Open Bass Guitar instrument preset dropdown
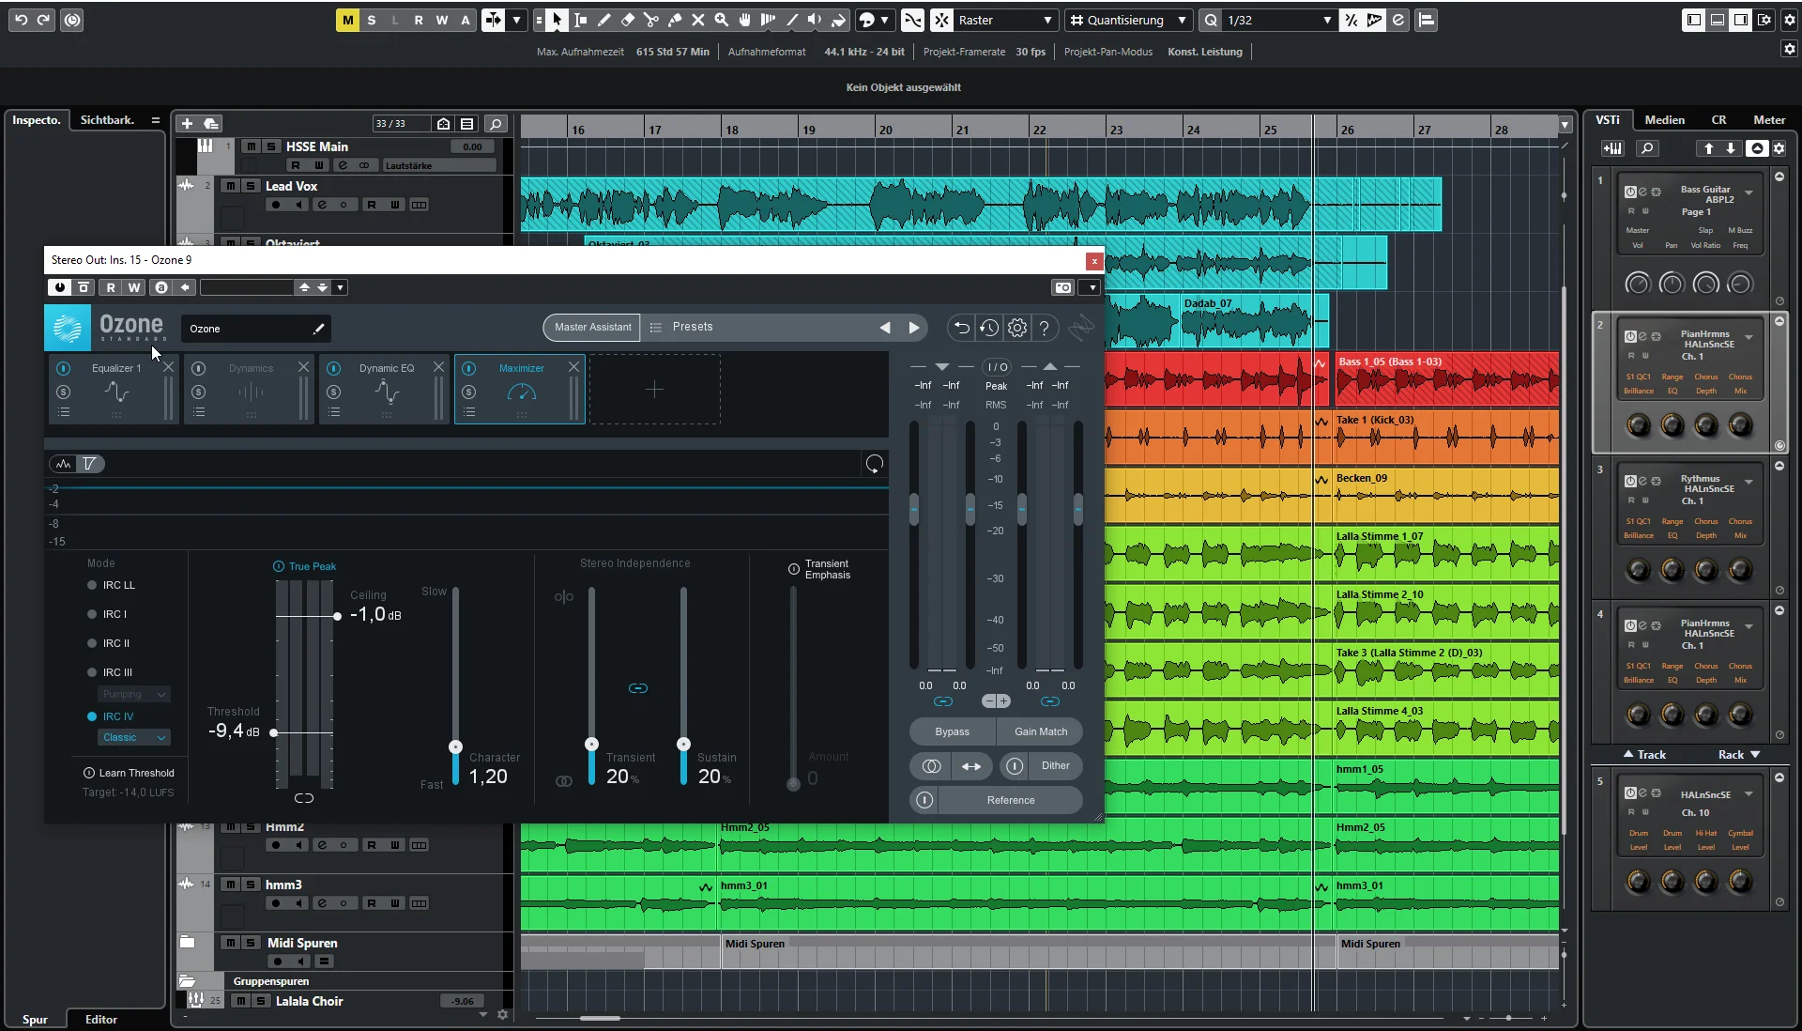Screen dimensions: 1802x1031 [1749, 192]
